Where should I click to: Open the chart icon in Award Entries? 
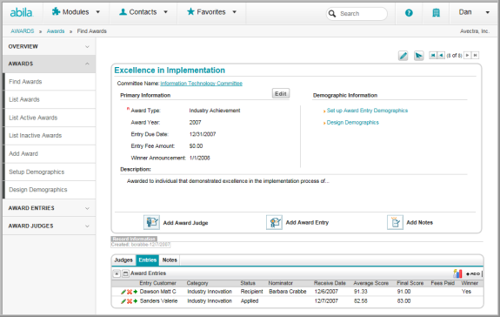pyautogui.click(x=457, y=273)
